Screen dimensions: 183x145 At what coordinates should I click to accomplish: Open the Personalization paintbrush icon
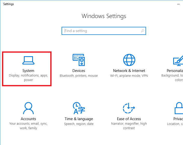178,60
